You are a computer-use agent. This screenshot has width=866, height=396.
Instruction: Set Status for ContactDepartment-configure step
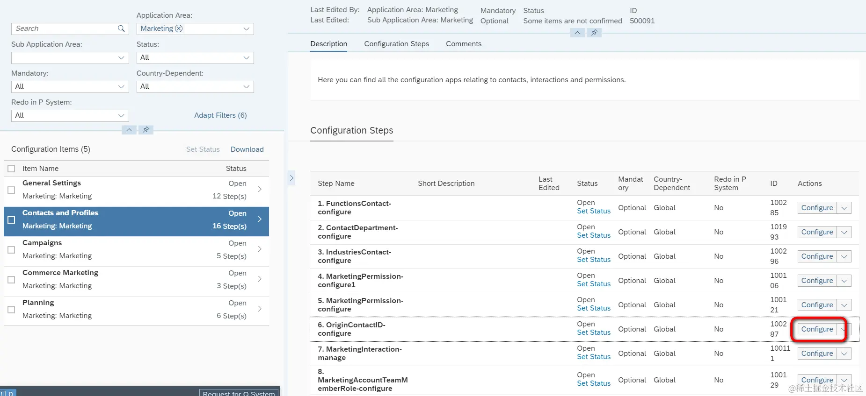pyautogui.click(x=594, y=235)
